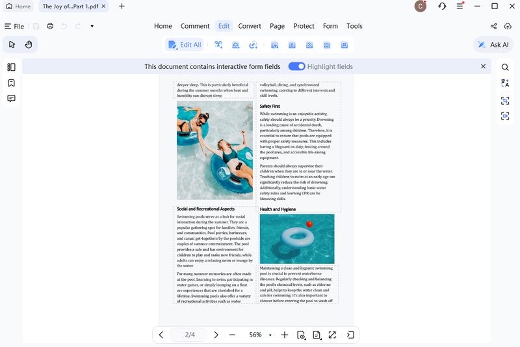Open the Bates number tool
Viewport: 520px width, 347px height.
pos(344,45)
